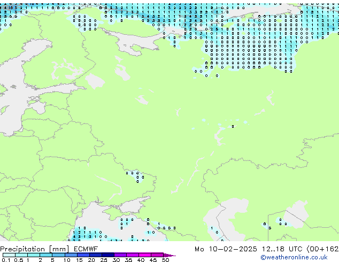The height and width of the screenshot is (262, 339).
Task: Click the "Precipitation" title word
Action: click(22, 249)
